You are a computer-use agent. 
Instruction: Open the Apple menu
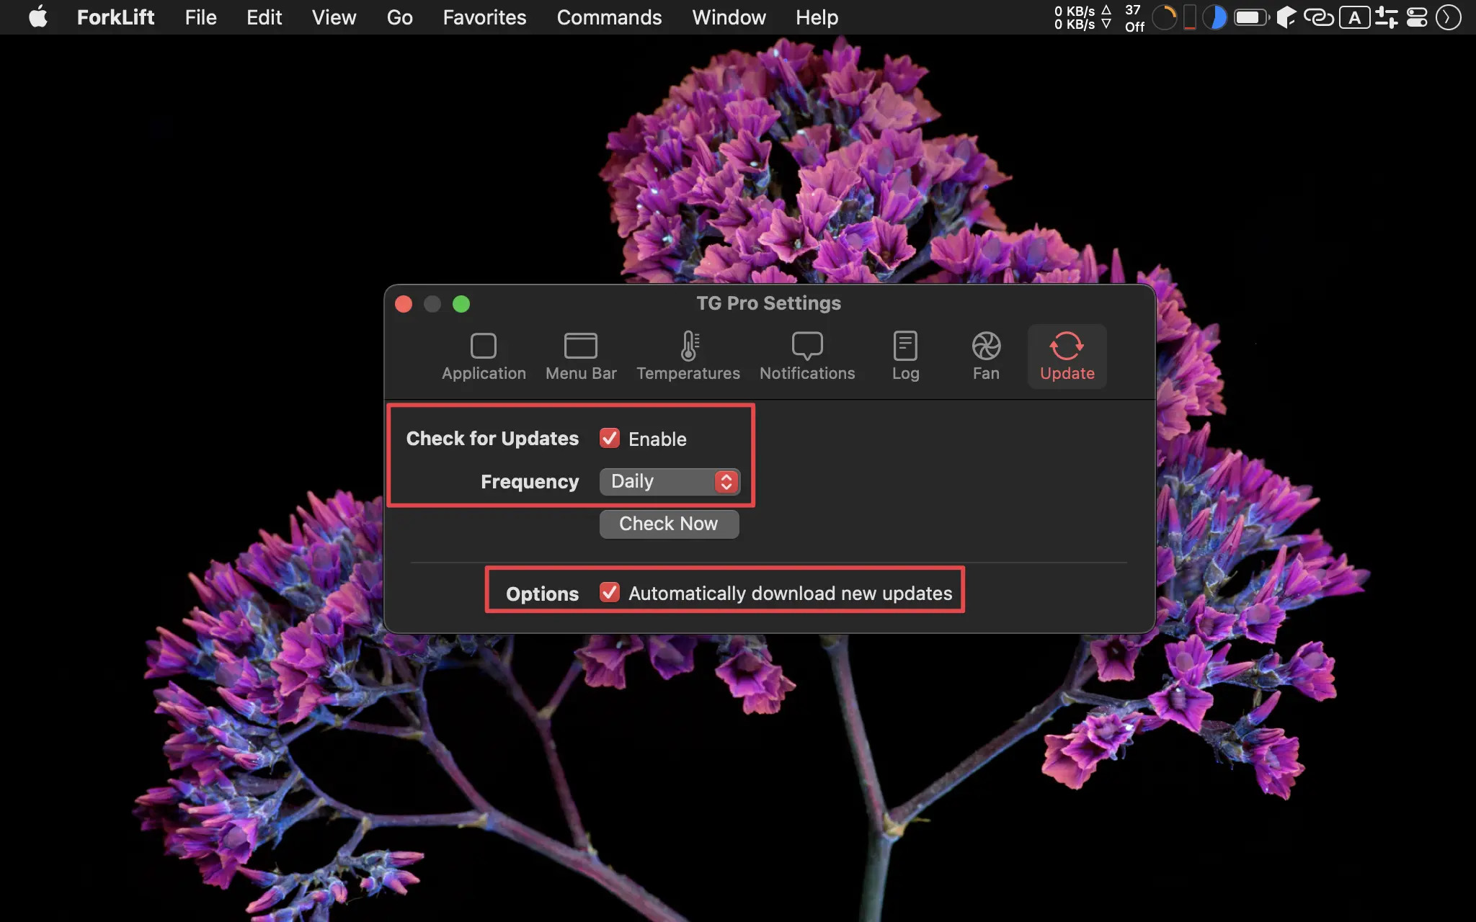38,17
